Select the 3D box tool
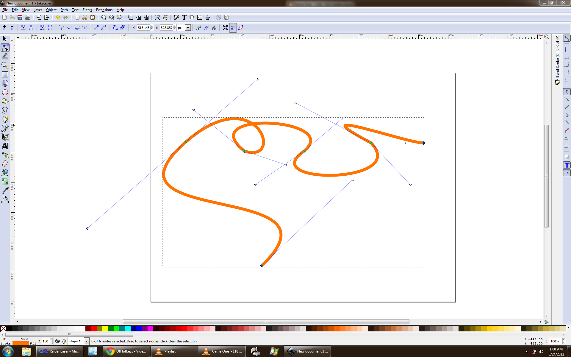 (5, 83)
